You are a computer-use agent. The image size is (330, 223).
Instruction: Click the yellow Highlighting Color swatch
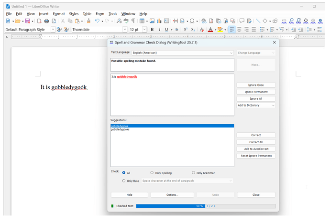220,30
